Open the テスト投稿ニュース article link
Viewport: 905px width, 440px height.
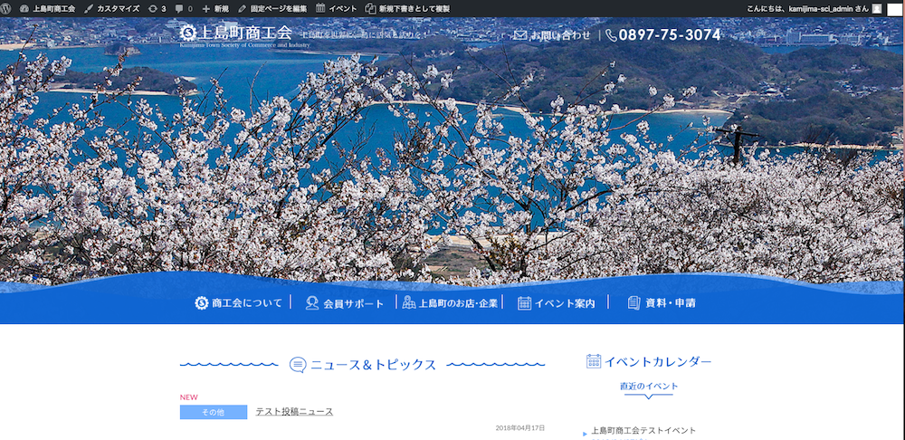pyautogui.click(x=294, y=412)
